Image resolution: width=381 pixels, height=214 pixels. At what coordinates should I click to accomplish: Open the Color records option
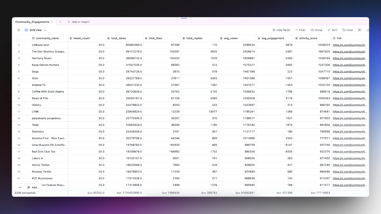pyautogui.click(x=348, y=30)
